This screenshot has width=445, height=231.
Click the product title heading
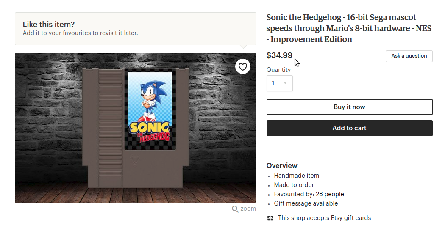coord(341,28)
